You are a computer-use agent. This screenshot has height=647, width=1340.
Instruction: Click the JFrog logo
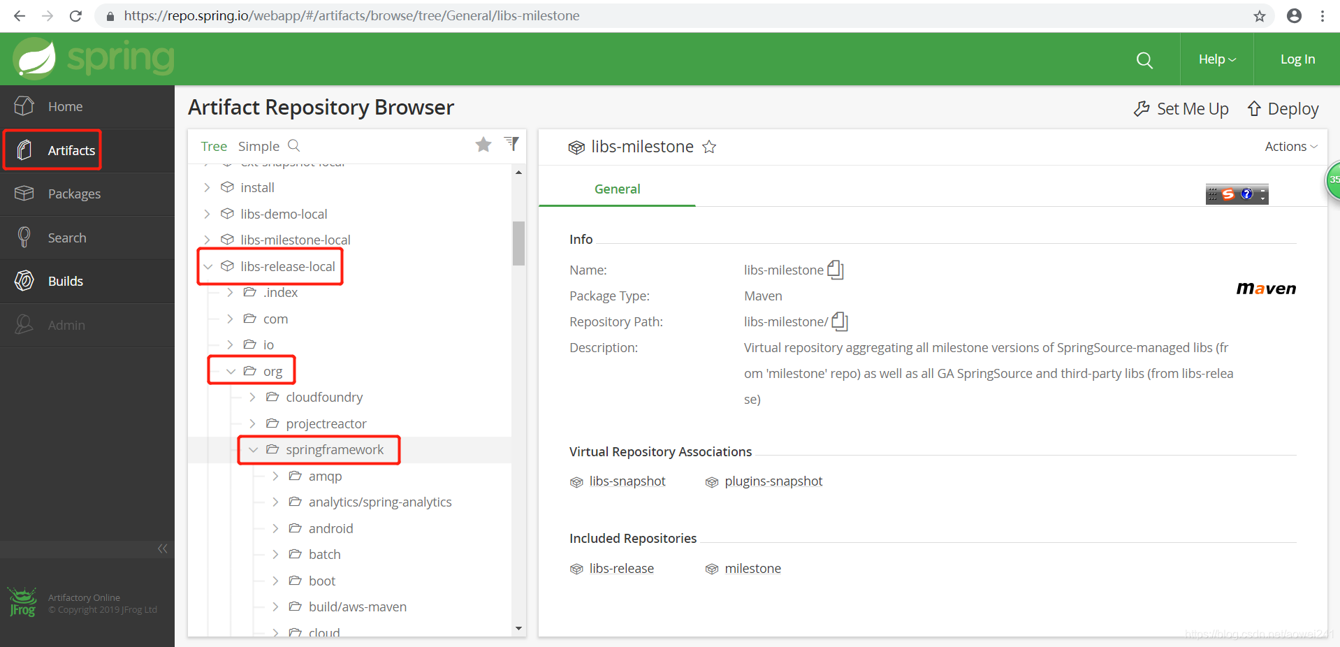point(22,602)
